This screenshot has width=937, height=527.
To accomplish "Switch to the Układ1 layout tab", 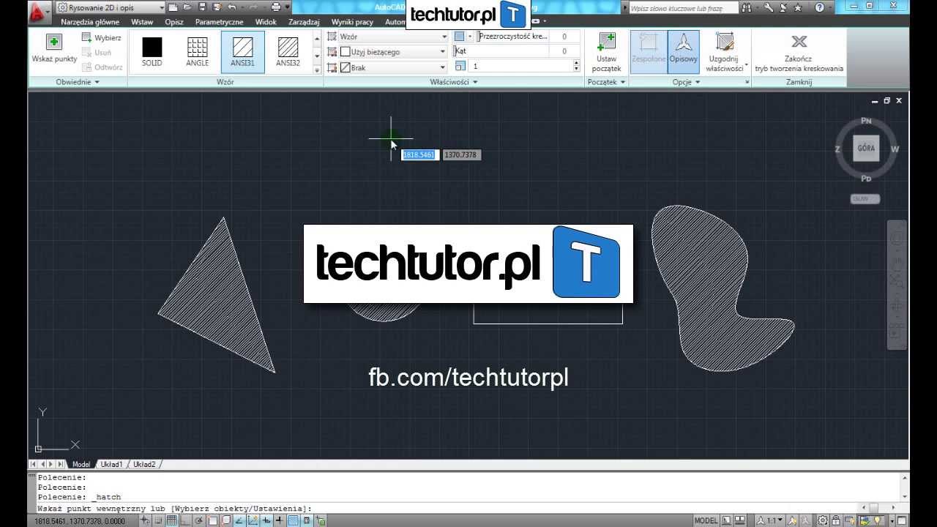I will click(x=111, y=464).
